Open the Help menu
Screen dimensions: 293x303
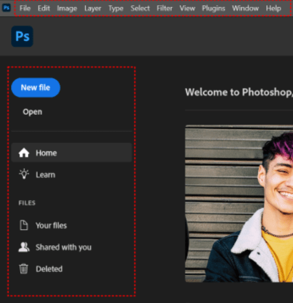(274, 8)
